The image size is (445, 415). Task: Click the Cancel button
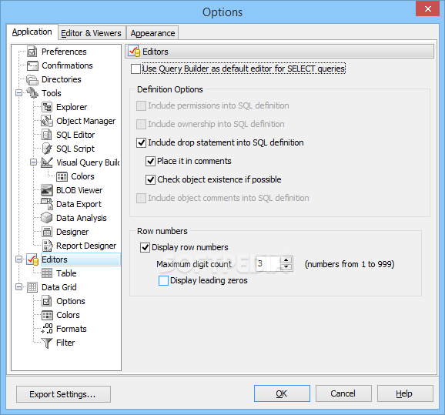[343, 393]
